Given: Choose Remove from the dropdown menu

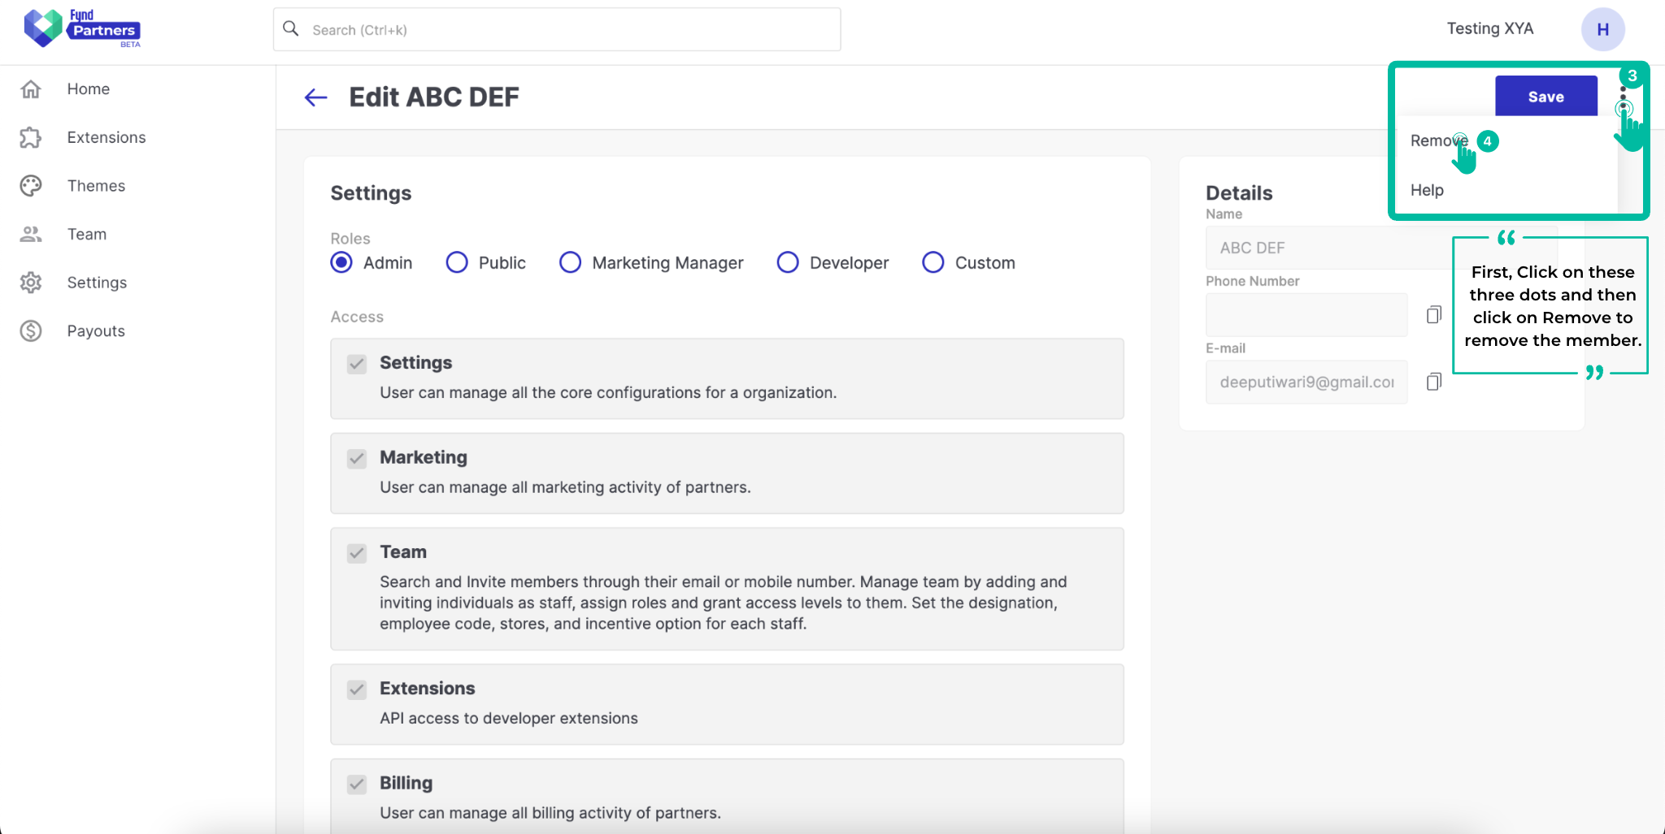Looking at the screenshot, I should 1439,140.
